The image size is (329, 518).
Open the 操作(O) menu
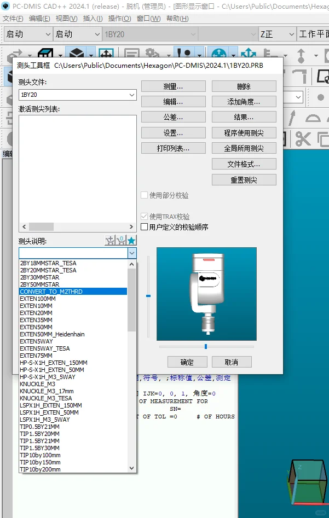click(120, 19)
